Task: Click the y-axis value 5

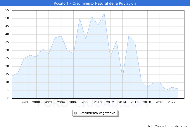Action: point(8,90)
